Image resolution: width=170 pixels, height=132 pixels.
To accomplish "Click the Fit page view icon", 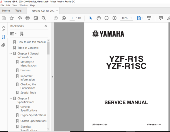I will 139,18.
